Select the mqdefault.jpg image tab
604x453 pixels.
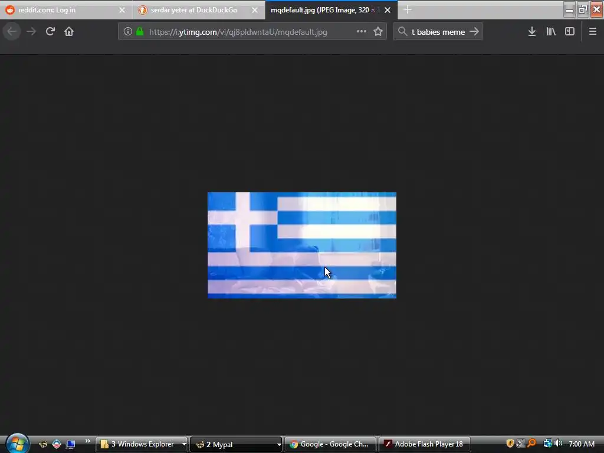(331, 10)
